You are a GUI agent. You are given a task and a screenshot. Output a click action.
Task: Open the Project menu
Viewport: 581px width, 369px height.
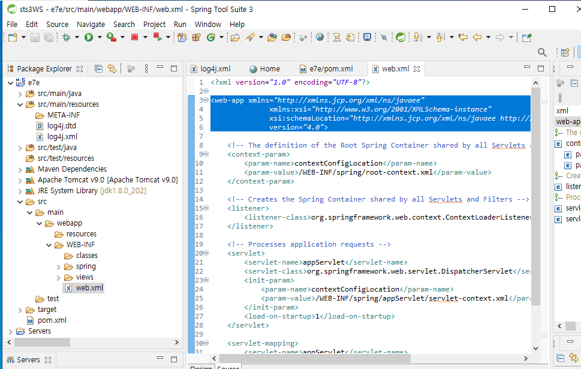[154, 24]
